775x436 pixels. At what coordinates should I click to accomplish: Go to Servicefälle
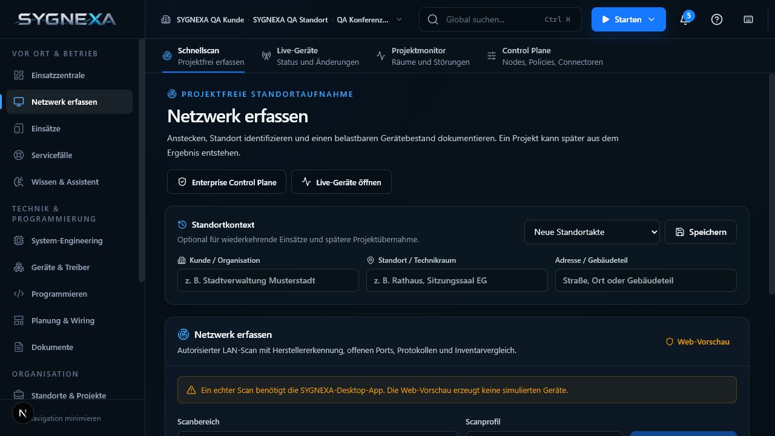coord(69,155)
